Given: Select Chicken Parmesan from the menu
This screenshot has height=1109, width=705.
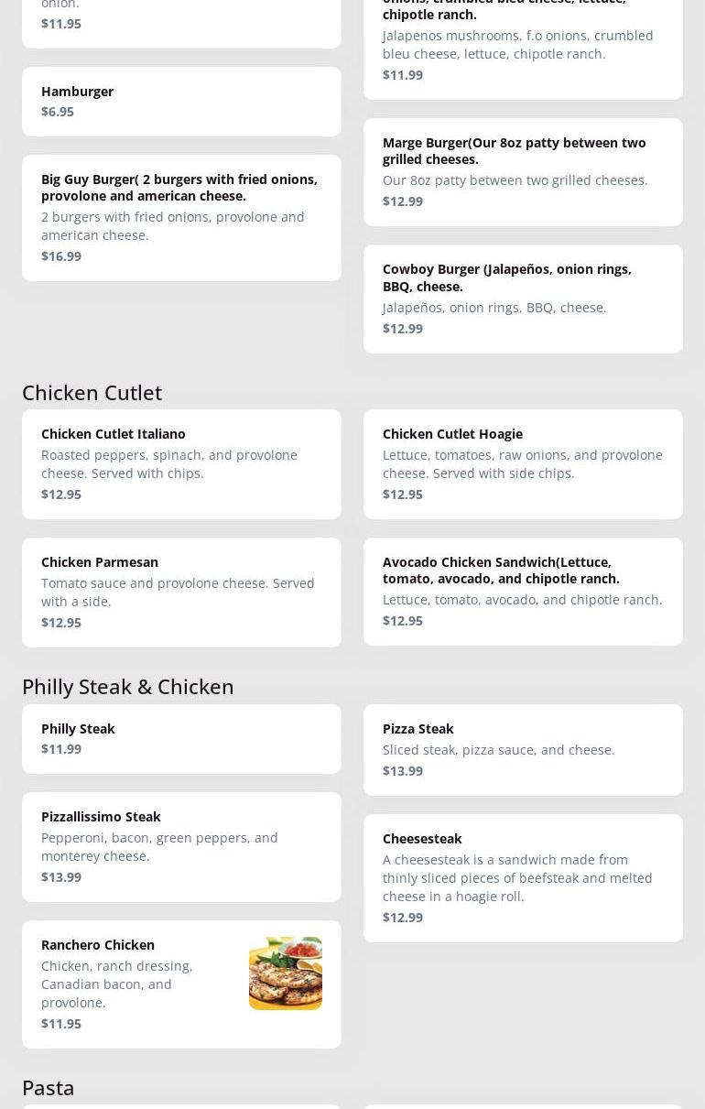Looking at the screenshot, I should coord(181,592).
